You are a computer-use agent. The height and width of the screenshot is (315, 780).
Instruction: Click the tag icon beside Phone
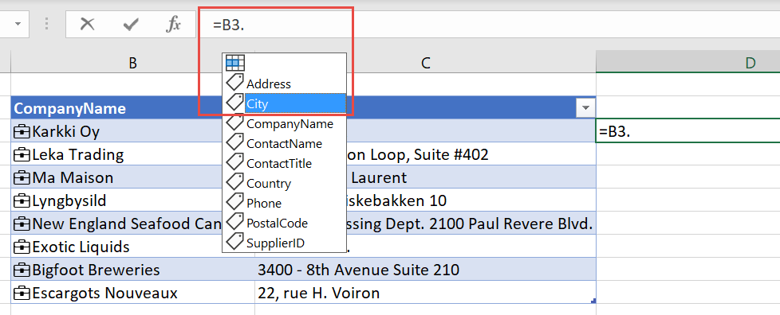pos(234,201)
